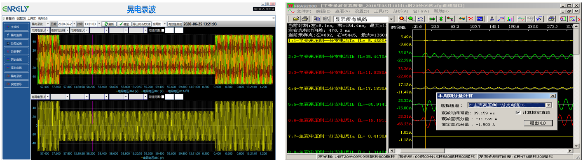Click the red X delete icon
This screenshot has height=162, width=583.
pos(471,18)
